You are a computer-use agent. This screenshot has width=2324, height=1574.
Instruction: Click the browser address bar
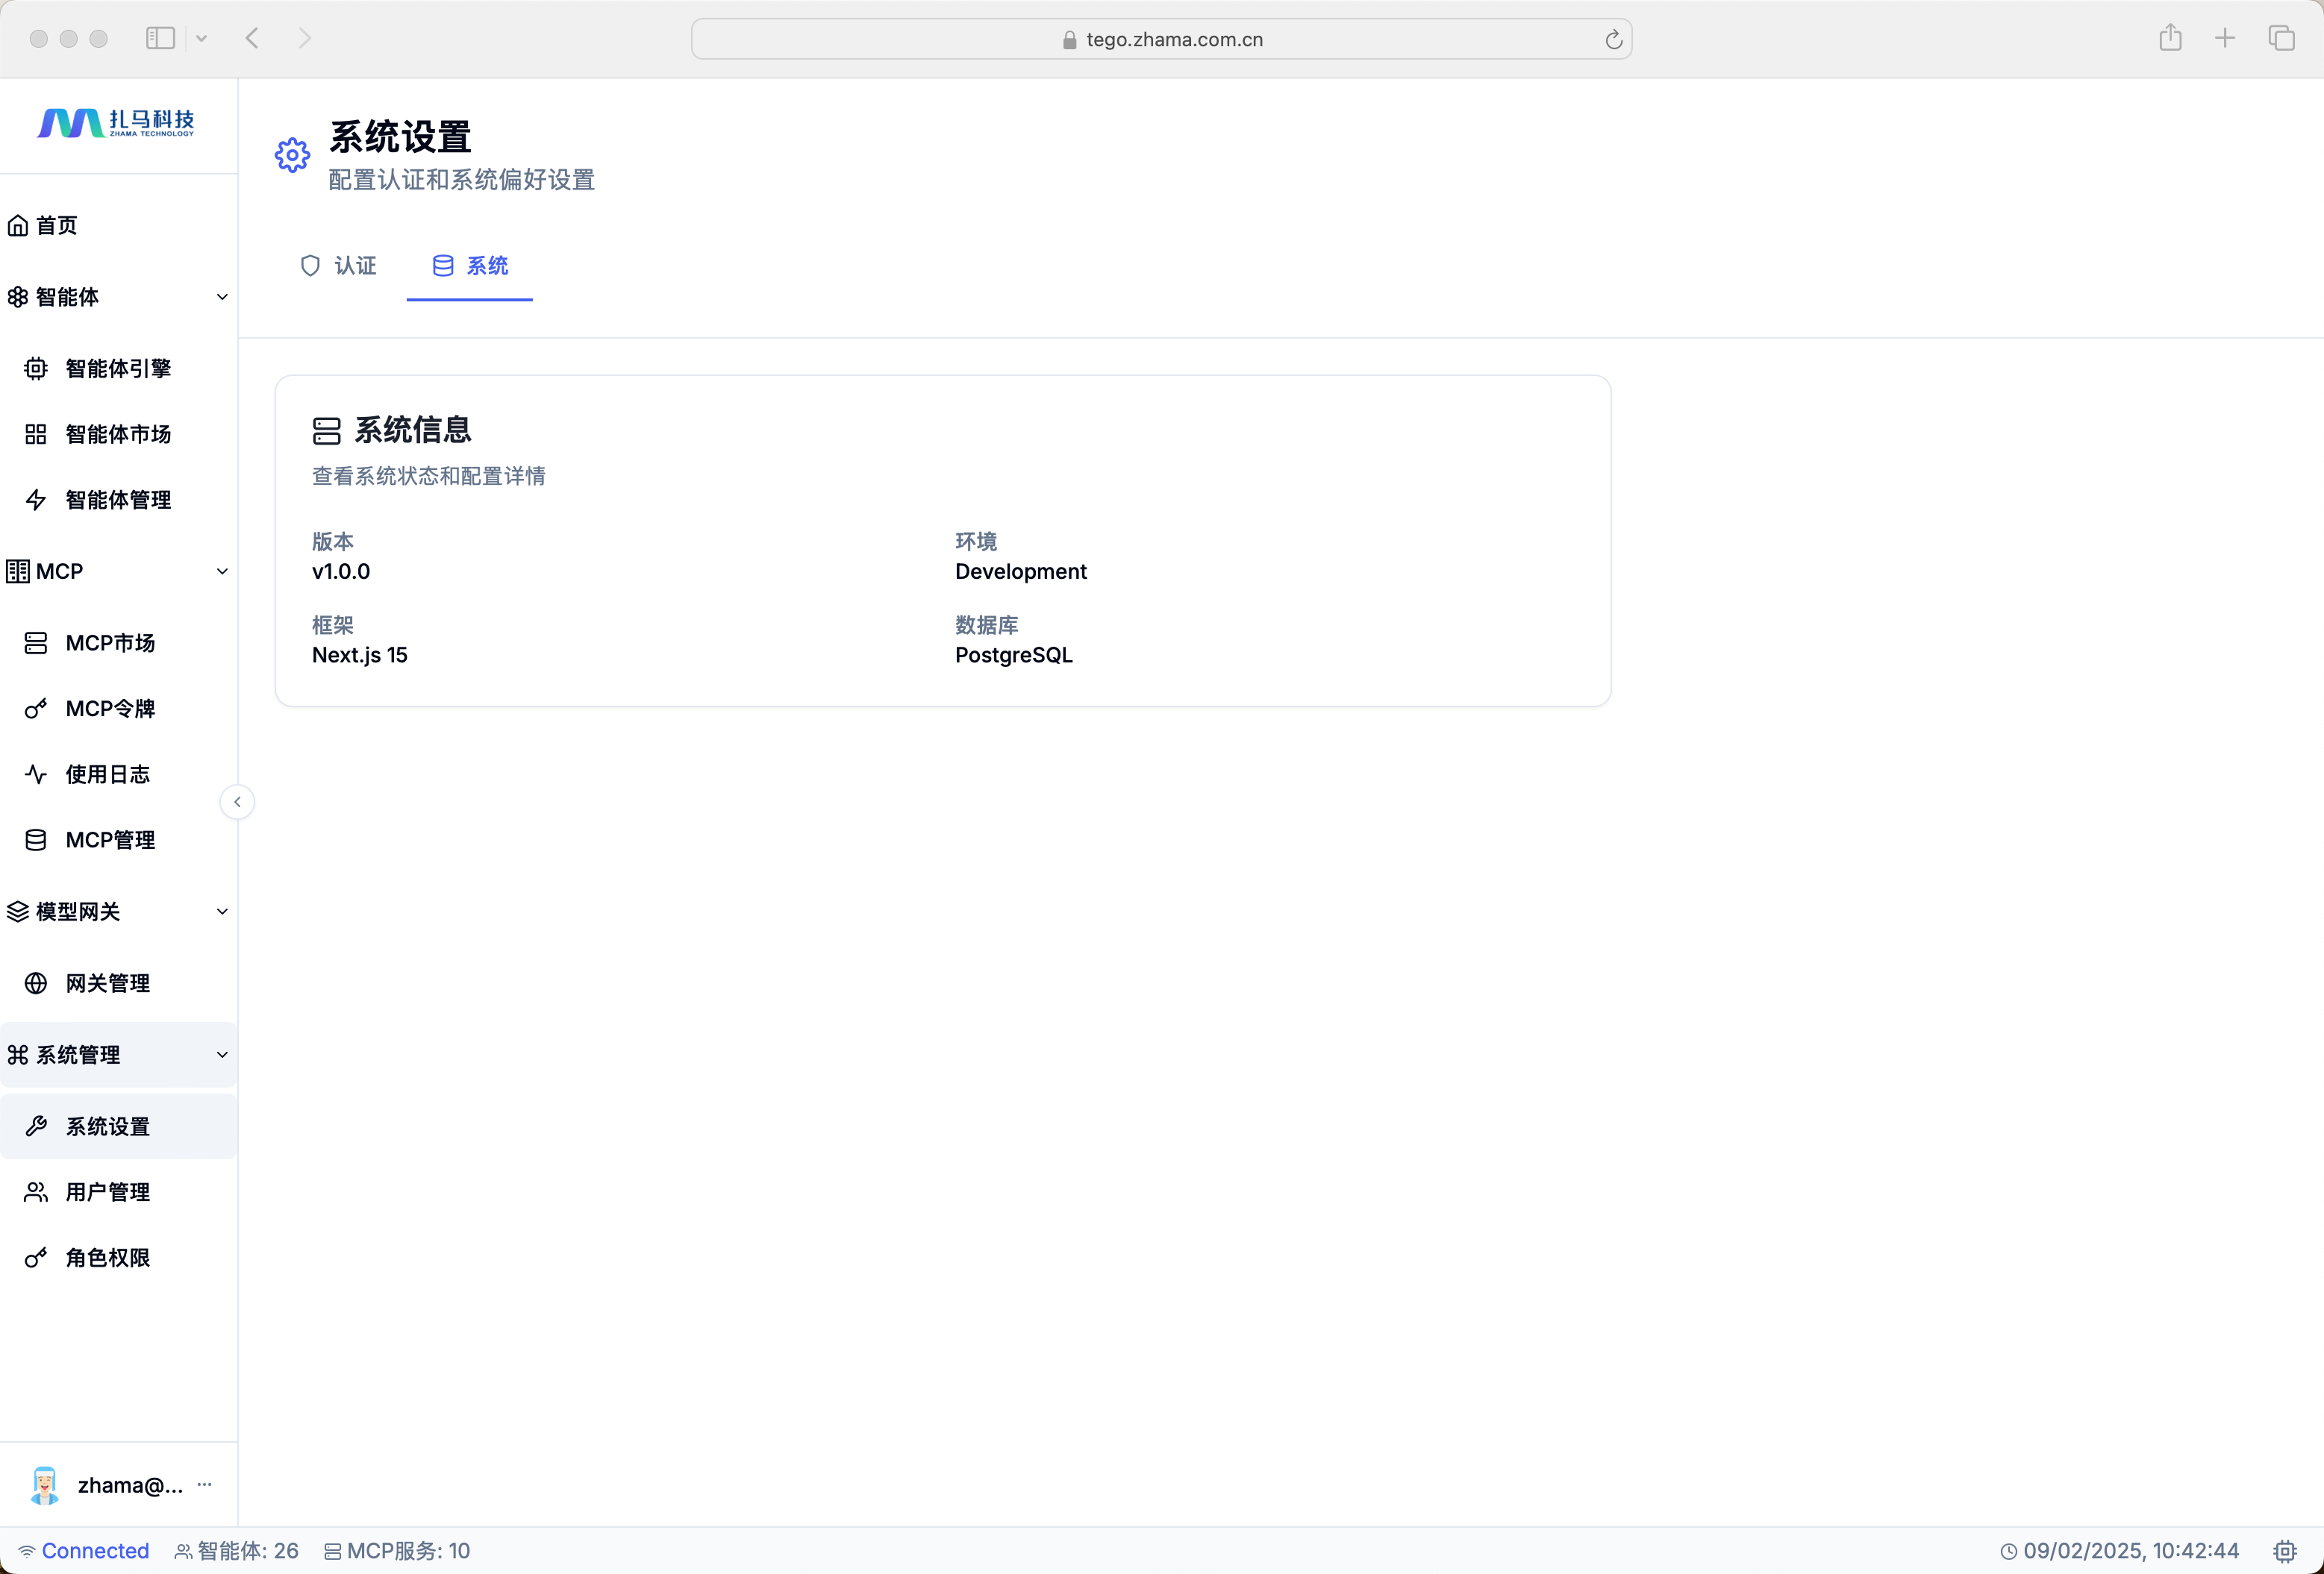click(1161, 39)
